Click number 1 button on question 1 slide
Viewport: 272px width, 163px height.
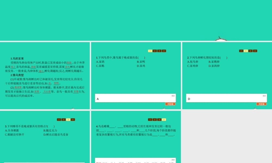pyautogui.click(x=150, y=51)
